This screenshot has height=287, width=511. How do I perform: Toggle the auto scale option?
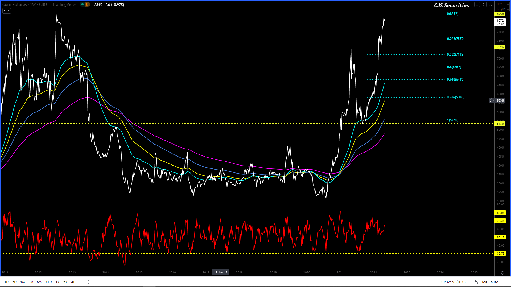pos(494,282)
